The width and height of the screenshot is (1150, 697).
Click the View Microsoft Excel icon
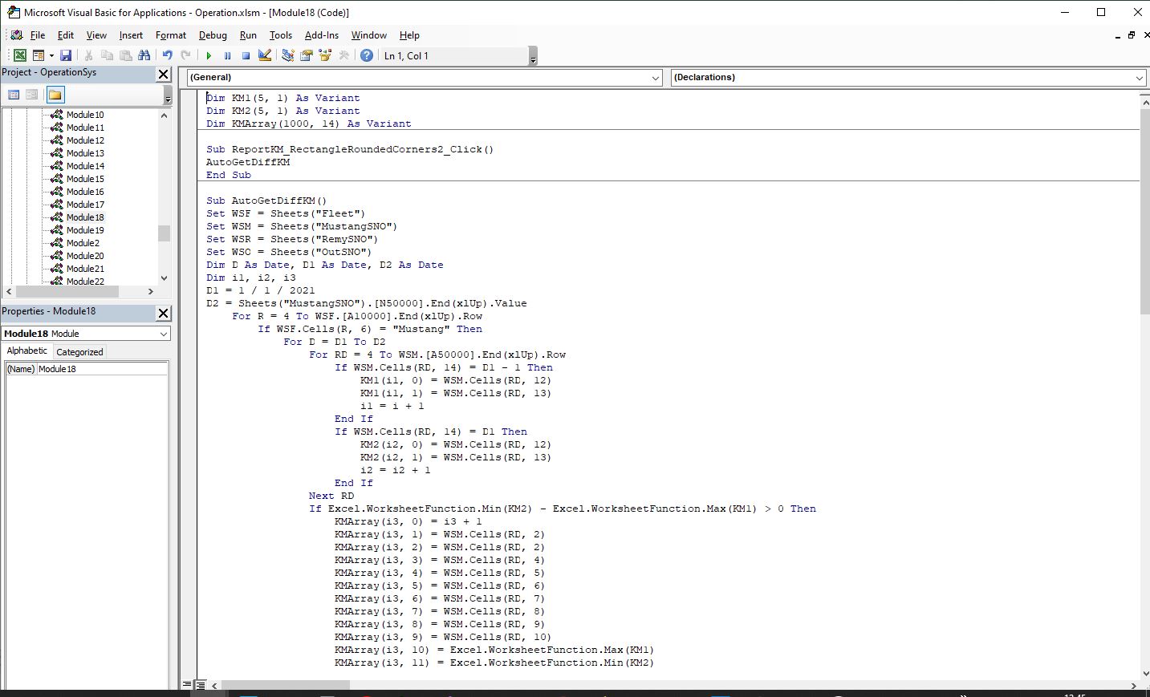click(19, 55)
